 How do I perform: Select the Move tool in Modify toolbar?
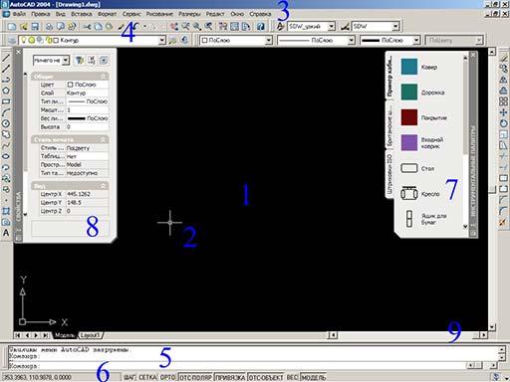(x=503, y=112)
